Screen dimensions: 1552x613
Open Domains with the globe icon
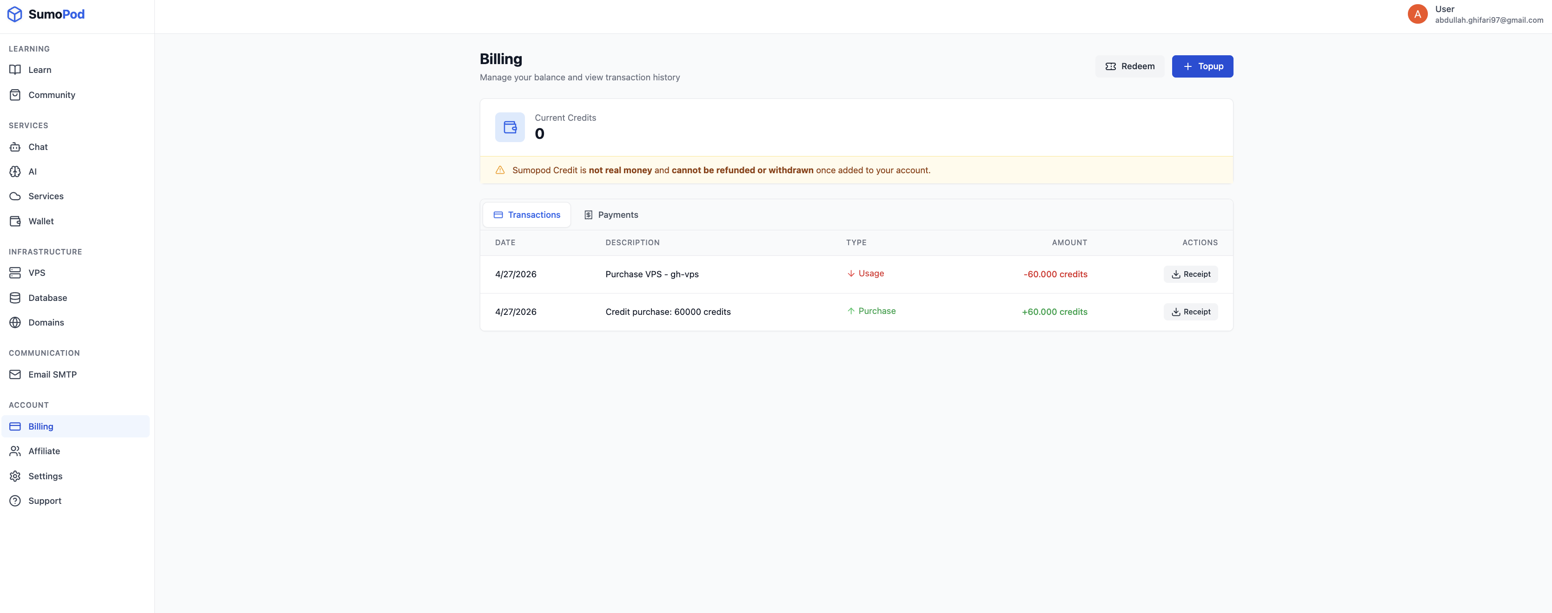point(15,322)
